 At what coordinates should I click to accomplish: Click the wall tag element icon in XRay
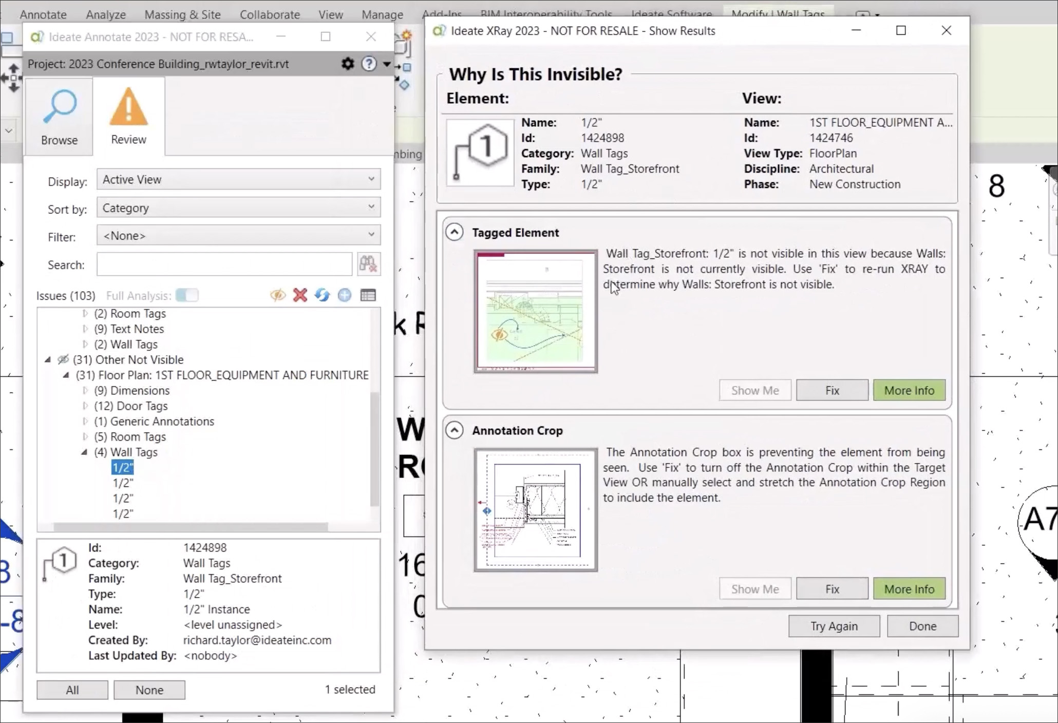tap(480, 153)
